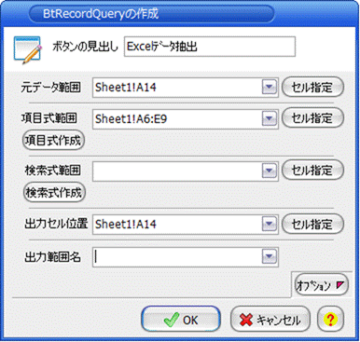Image resolution: width=360 pixels, height=342 pixels.
Task: Open the 検索式範囲 dropdown arrow
Action: (x=270, y=171)
